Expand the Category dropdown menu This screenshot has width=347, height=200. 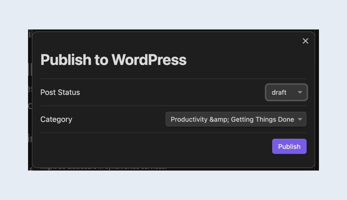point(236,119)
